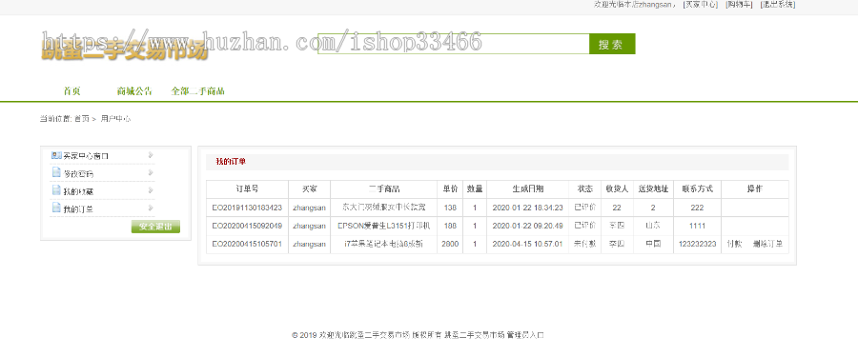
Task: Open 买家中心窗口 in the sidebar
Action: [86, 156]
